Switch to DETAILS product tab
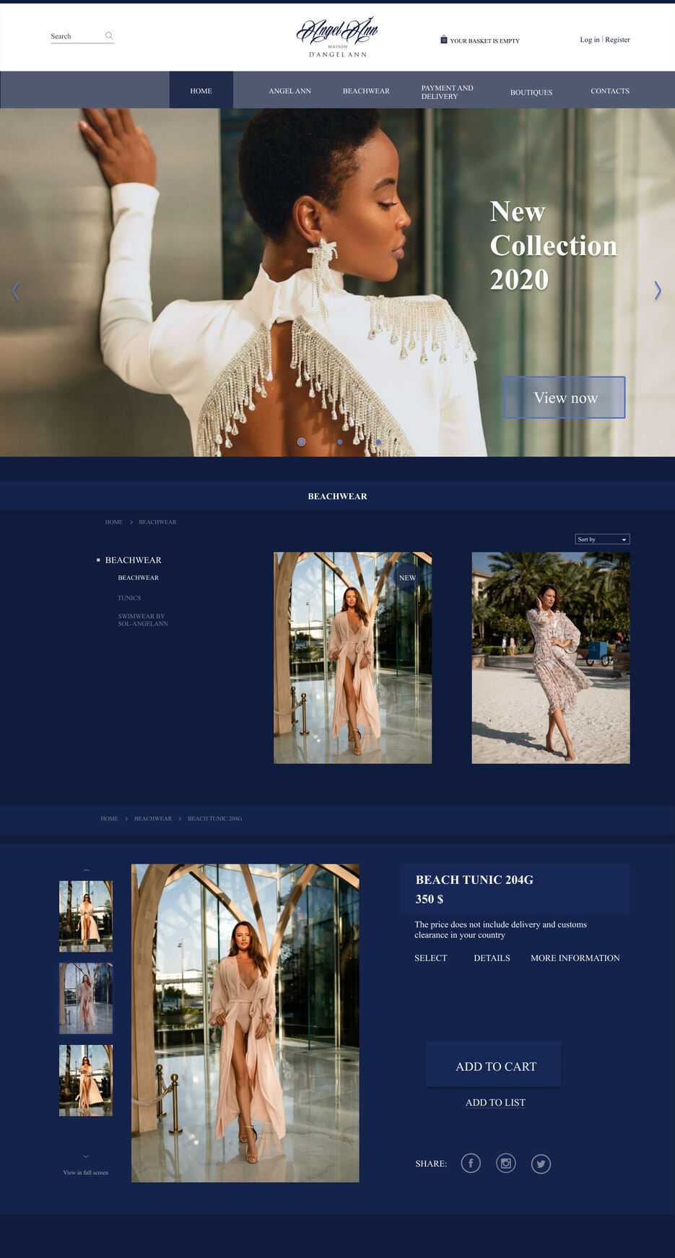This screenshot has height=1258, width=675. (492, 958)
